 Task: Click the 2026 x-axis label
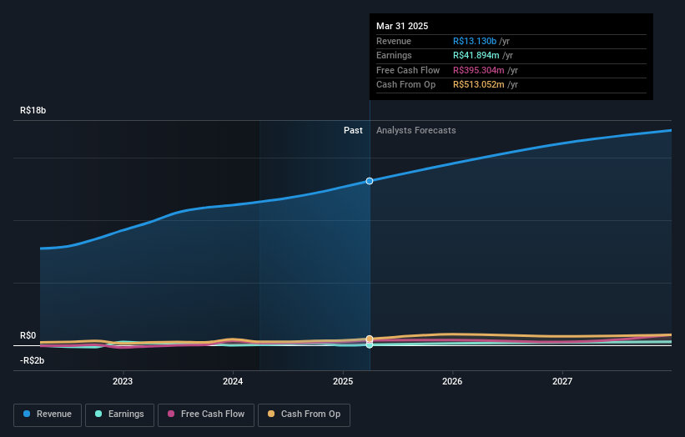pyautogui.click(x=452, y=381)
